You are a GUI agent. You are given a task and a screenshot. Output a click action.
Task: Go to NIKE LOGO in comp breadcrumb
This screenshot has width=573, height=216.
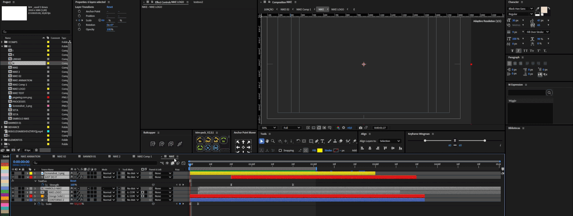tap(338, 10)
